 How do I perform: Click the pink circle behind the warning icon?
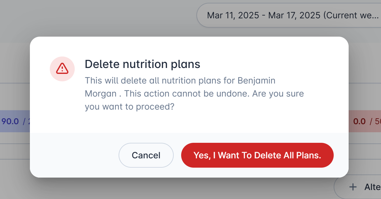(x=62, y=69)
